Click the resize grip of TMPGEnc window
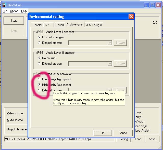This screenshot has width=163, height=150. (159, 147)
